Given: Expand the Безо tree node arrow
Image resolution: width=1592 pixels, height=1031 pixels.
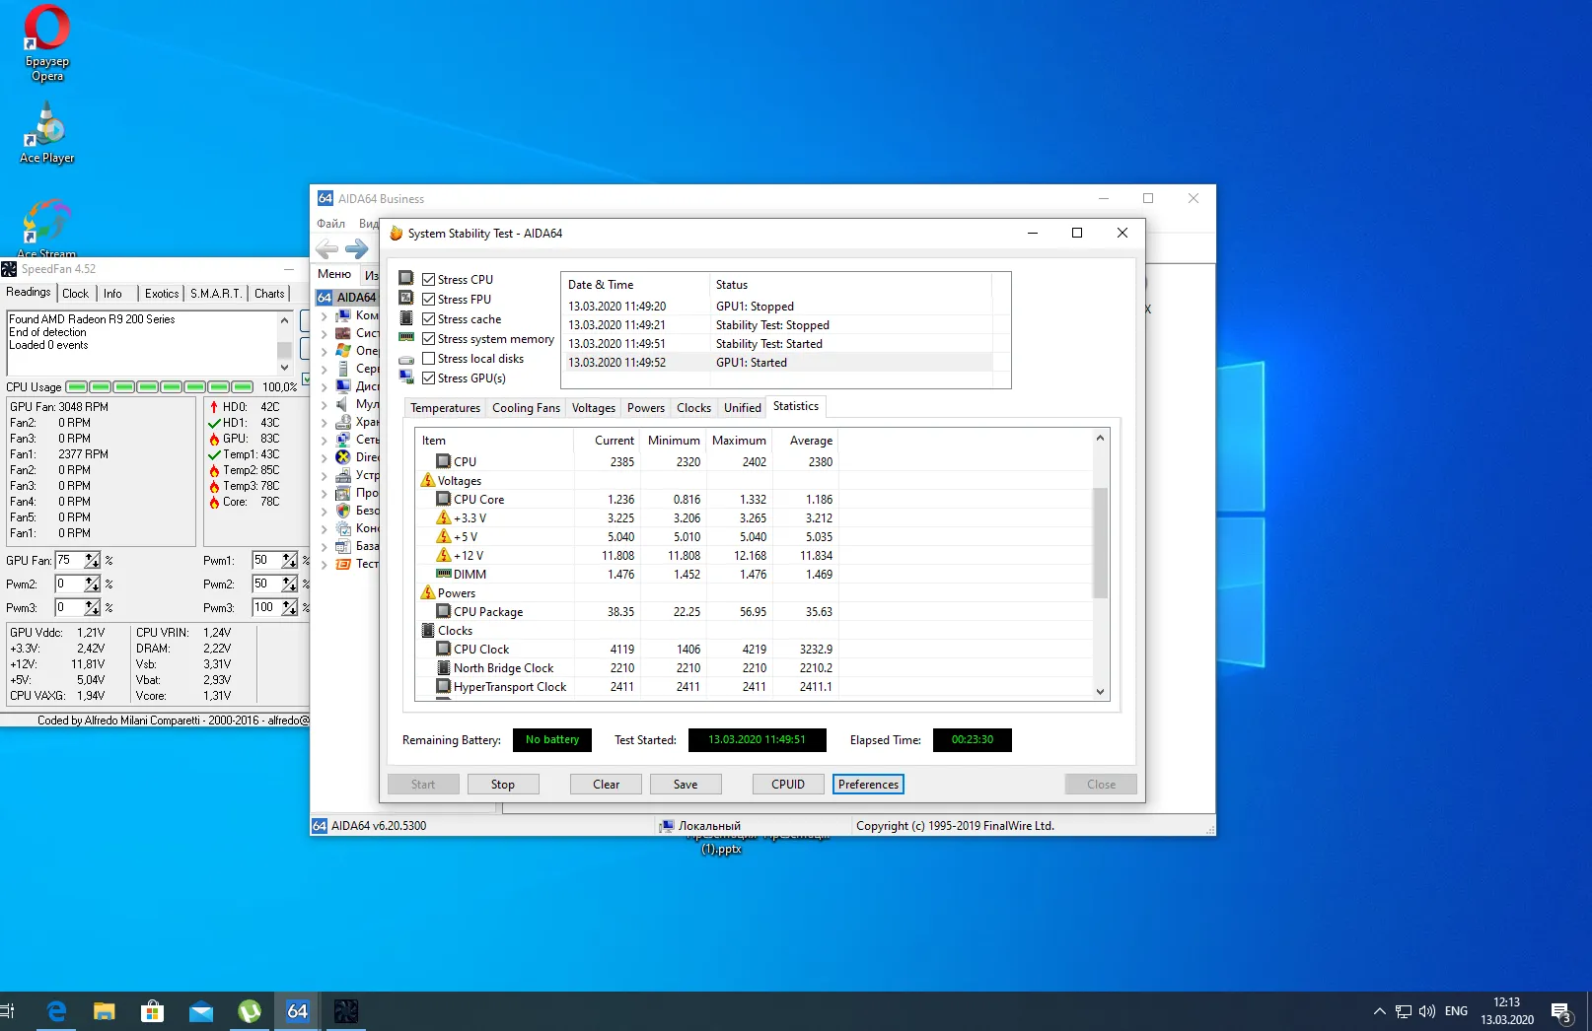Looking at the screenshot, I should pos(324,511).
